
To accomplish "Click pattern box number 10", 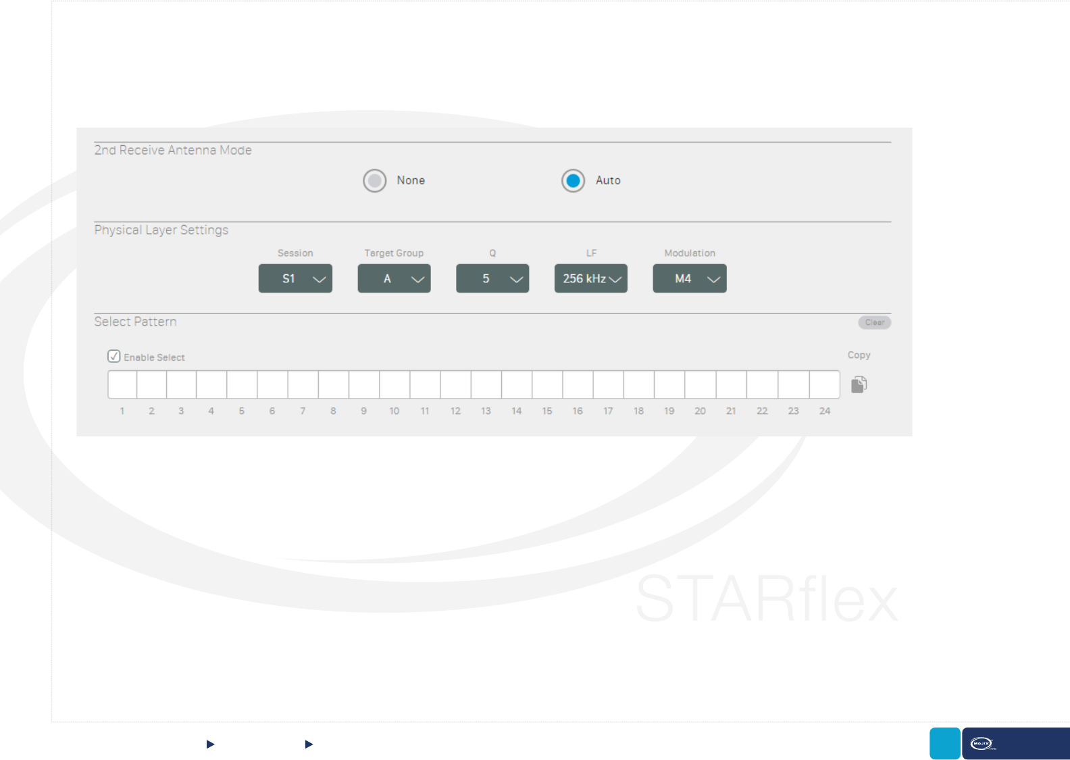I will pos(394,384).
